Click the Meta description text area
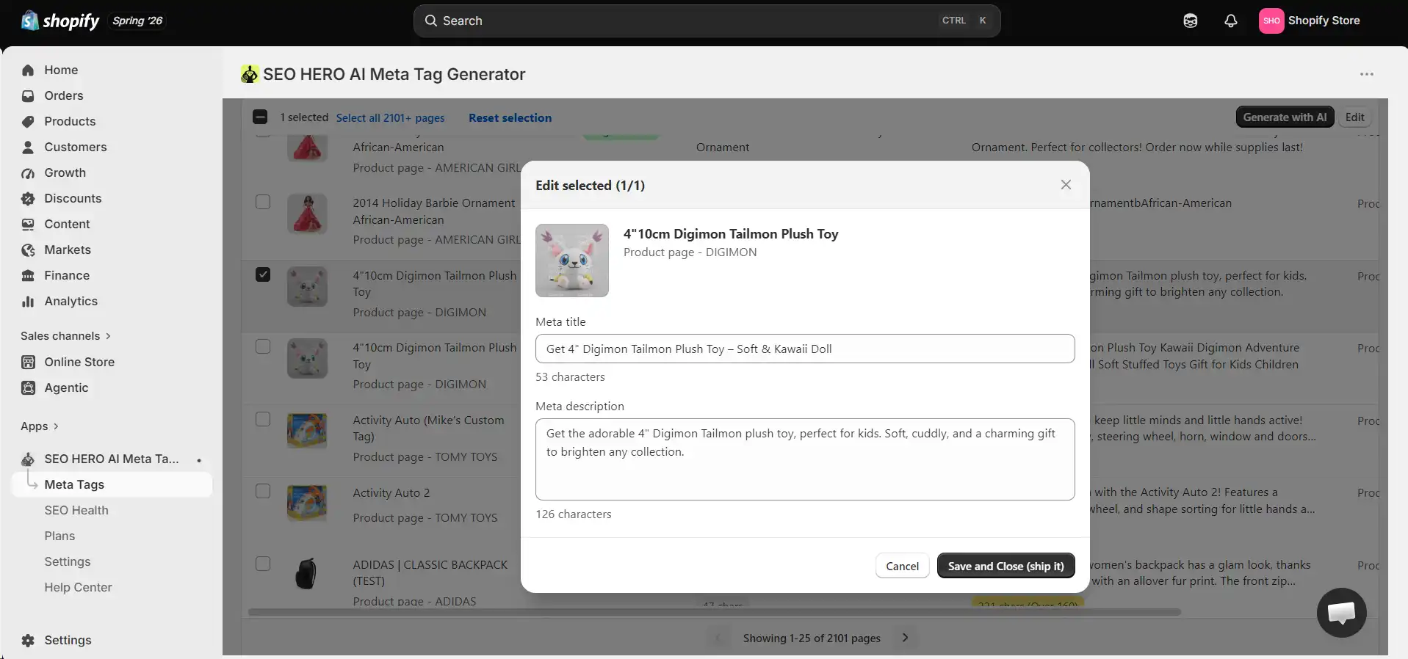Screen dimensions: 1408x659 [x=805, y=459]
